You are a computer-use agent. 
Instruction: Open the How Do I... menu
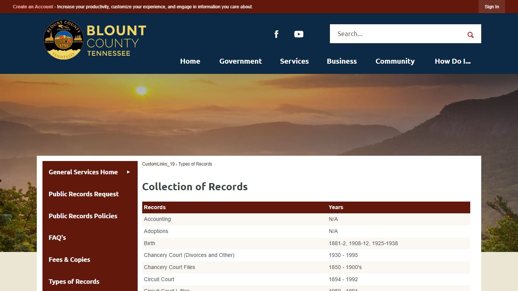tap(452, 61)
